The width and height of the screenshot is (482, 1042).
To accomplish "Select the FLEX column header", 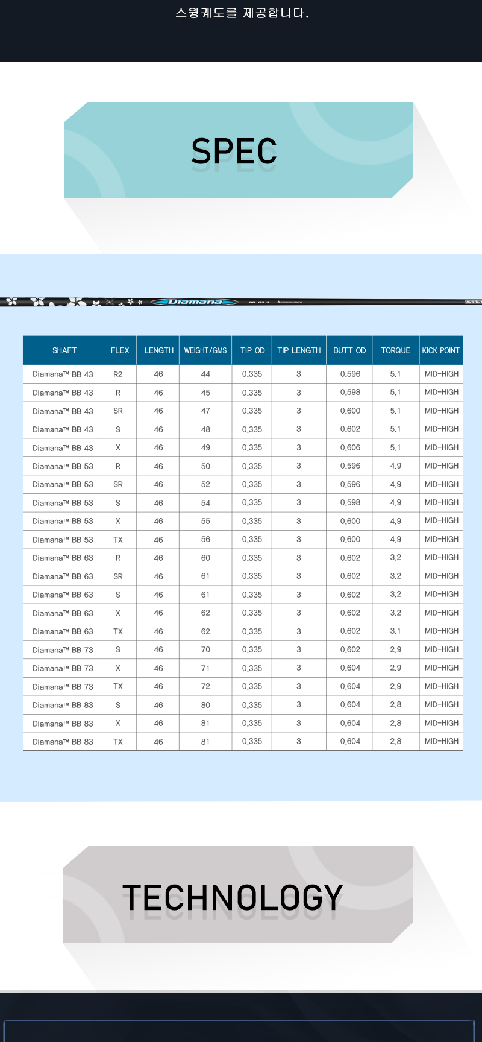I will click(119, 350).
